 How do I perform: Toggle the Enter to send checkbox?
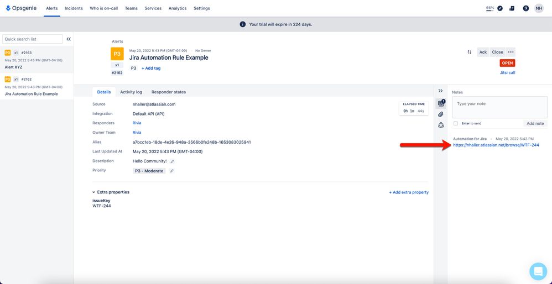pos(456,123)
